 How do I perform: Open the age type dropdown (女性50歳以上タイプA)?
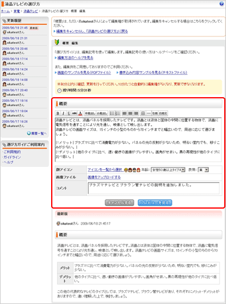pyautogui.click(x=168, y=170)
